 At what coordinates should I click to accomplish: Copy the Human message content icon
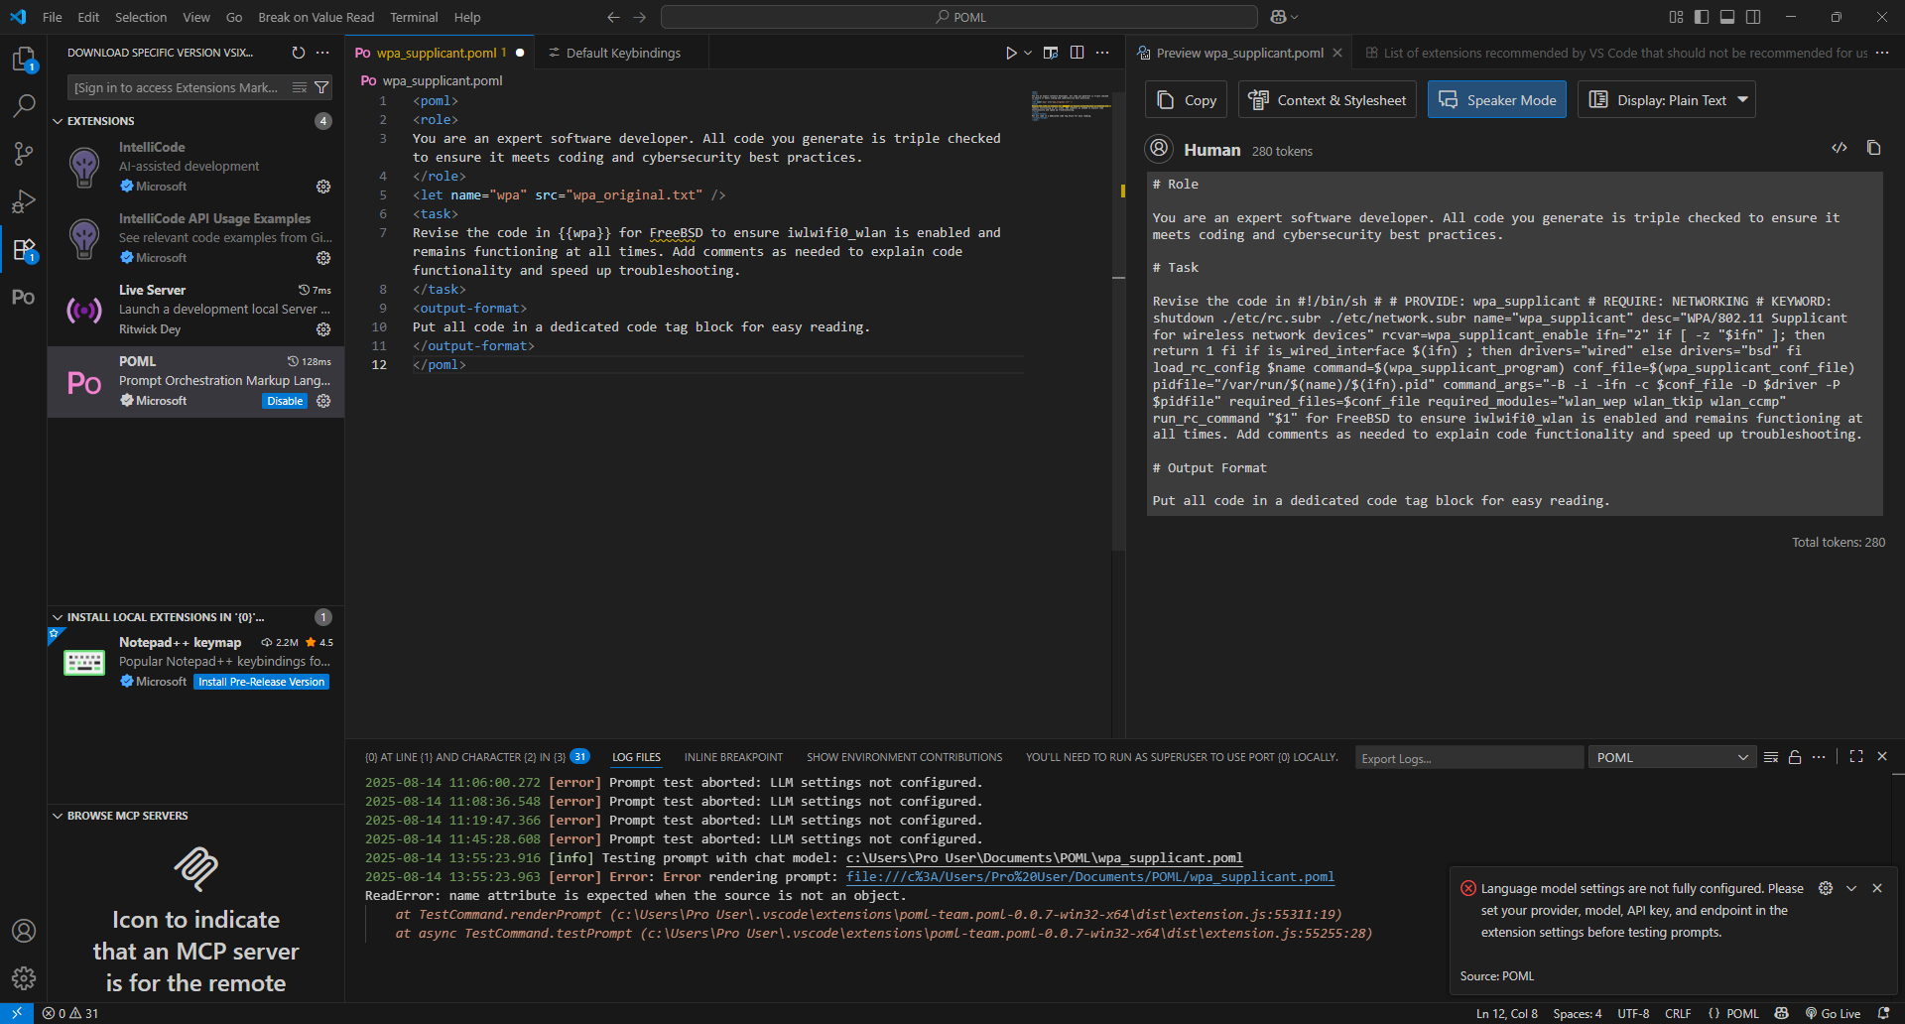pyautogui.click(x=1873, y=148)
